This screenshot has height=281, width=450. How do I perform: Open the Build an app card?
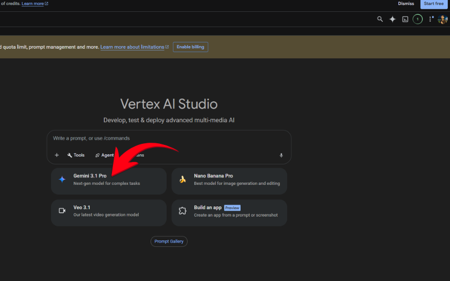coord(229,212)
